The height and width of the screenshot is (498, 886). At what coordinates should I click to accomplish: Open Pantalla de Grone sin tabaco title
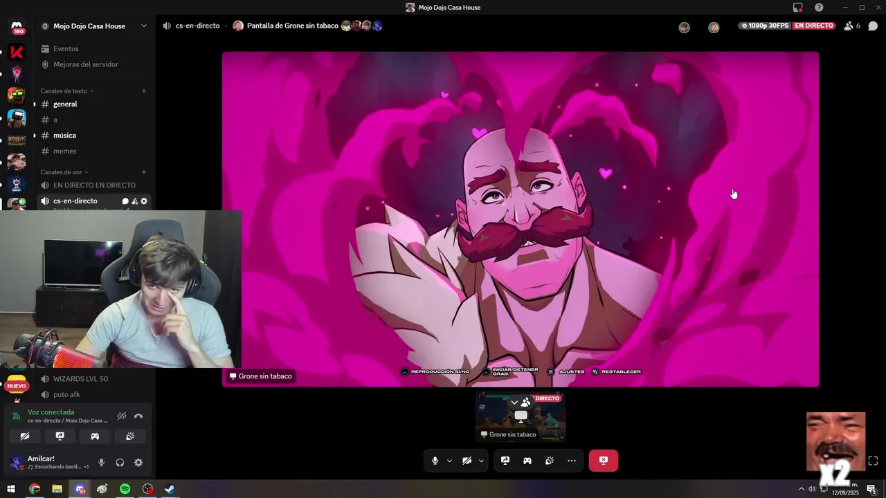point(293,26)
